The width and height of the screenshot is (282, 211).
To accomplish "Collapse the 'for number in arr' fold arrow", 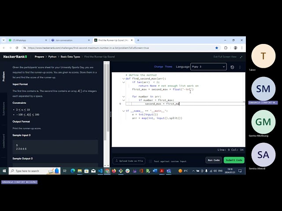I will tap(123, 97).
